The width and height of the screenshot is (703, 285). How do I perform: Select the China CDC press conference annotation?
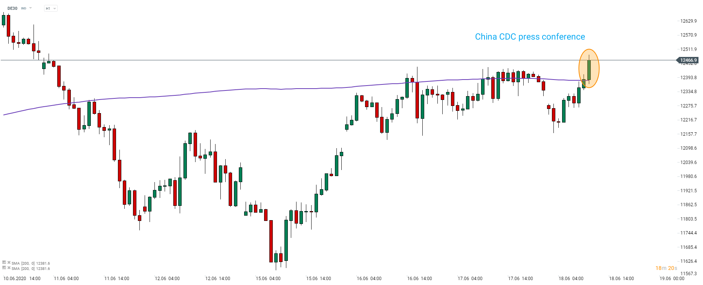pyautogui.click(x=530, y=37)
